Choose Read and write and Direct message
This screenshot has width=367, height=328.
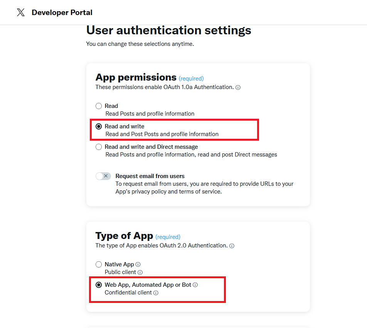click(99, 147)
